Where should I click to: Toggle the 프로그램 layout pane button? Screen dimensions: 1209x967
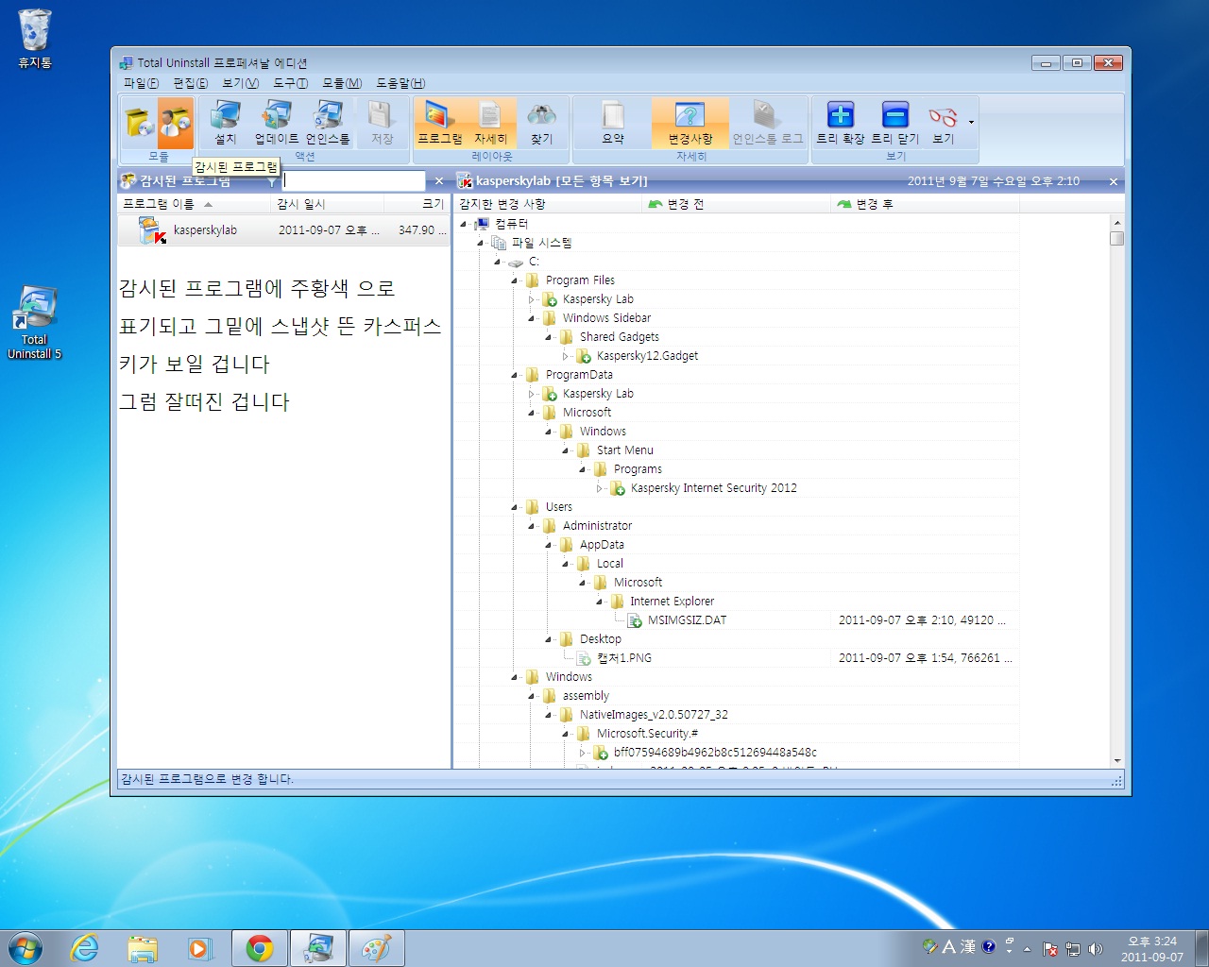click(440, 123)
